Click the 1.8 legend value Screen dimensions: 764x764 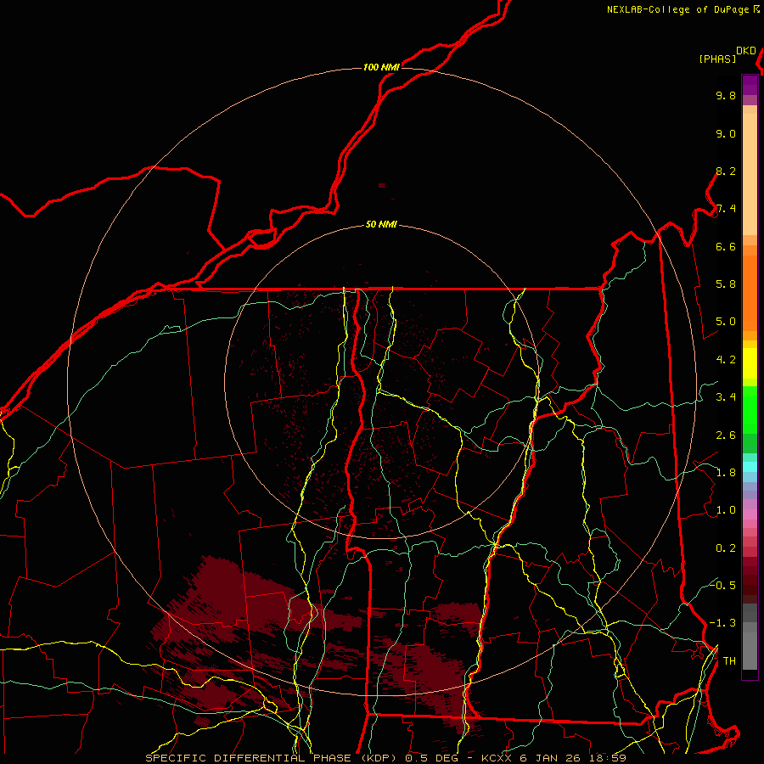click(x=726, y=473)
